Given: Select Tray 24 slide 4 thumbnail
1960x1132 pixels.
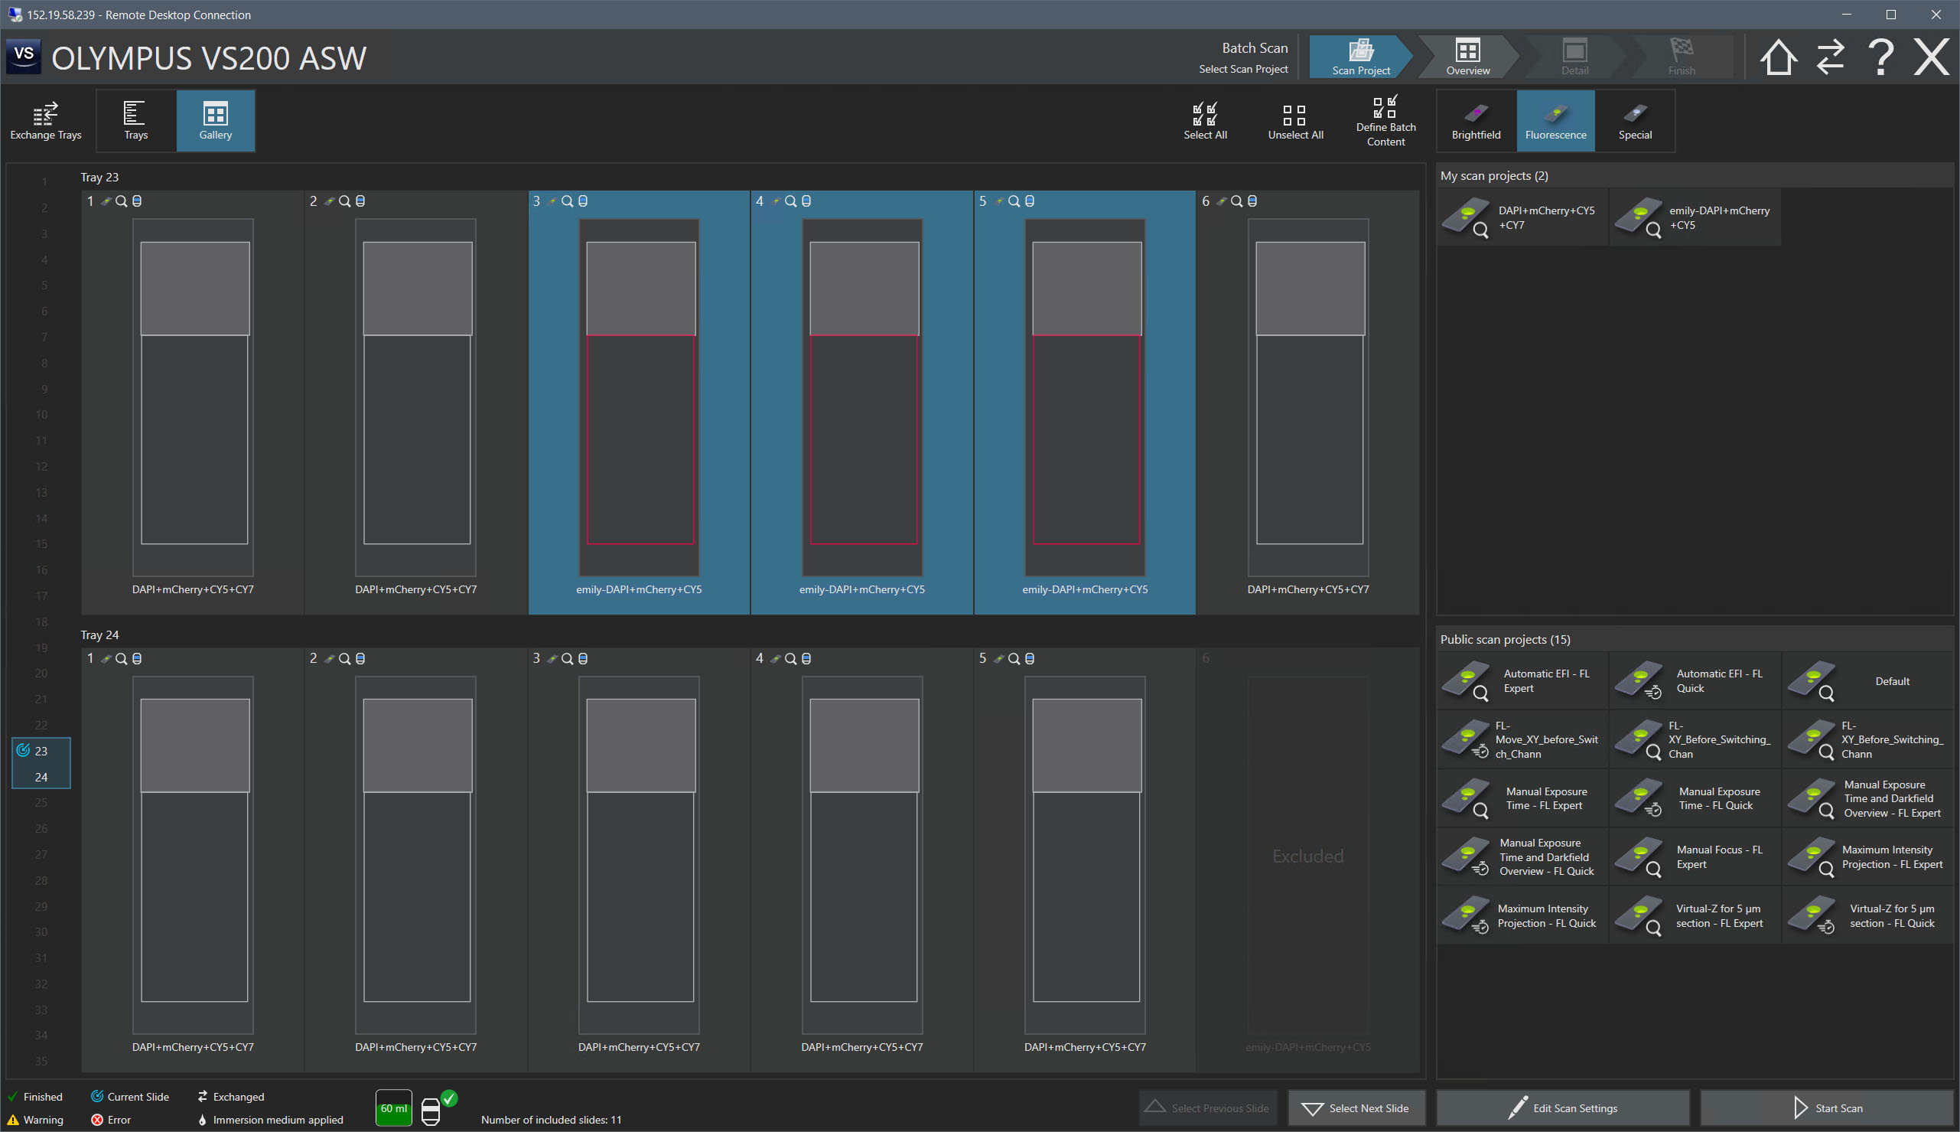Looking at the screenshot, I should (862, 854).
